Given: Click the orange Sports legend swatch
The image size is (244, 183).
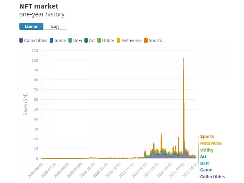Looking at the screenshot, I should click(146, 40).
